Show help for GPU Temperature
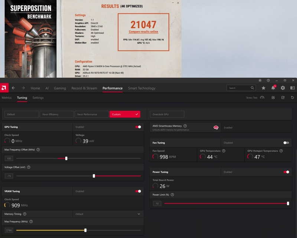297x238 pixels. (224, 151)
